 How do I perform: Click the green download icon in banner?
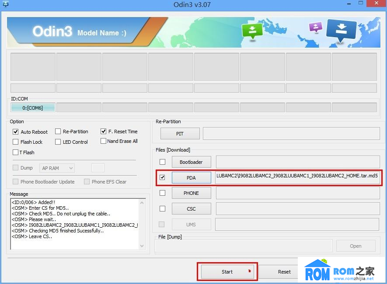click(x=252, y=31)
